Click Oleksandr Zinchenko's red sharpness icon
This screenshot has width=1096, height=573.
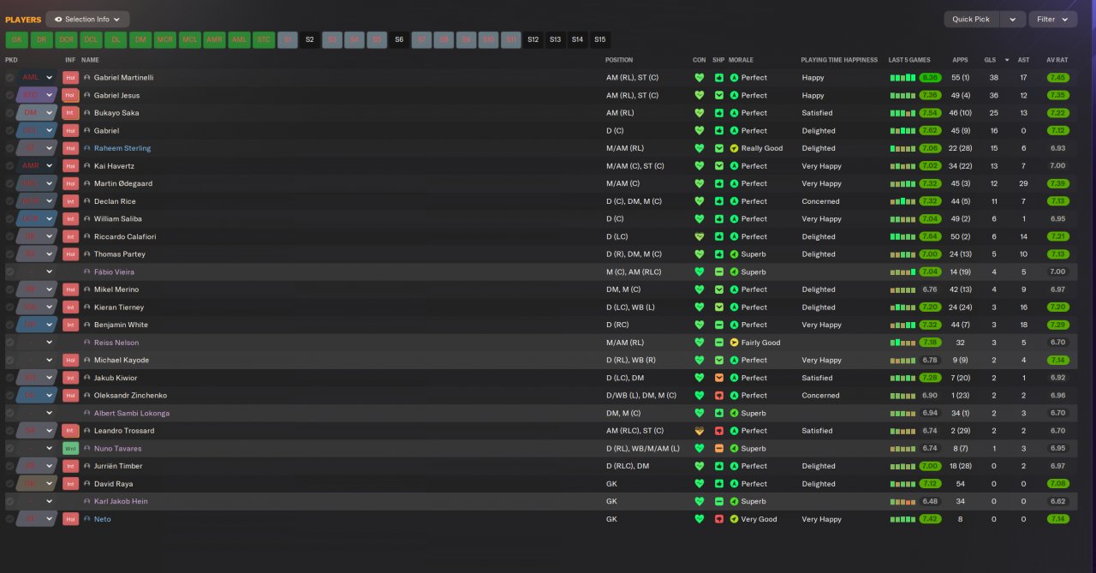pos(719,396)
